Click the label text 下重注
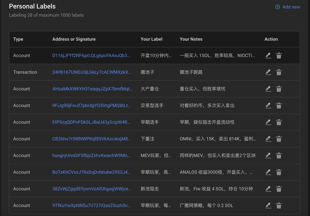The image size is (310, 216). [x=147, y=139]
